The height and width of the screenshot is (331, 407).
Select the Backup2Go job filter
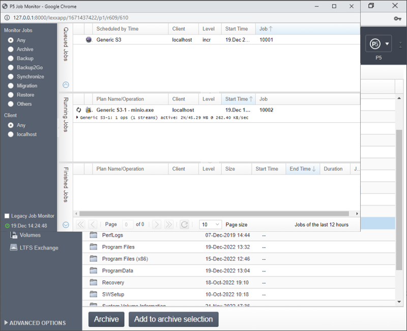(11, 67)
